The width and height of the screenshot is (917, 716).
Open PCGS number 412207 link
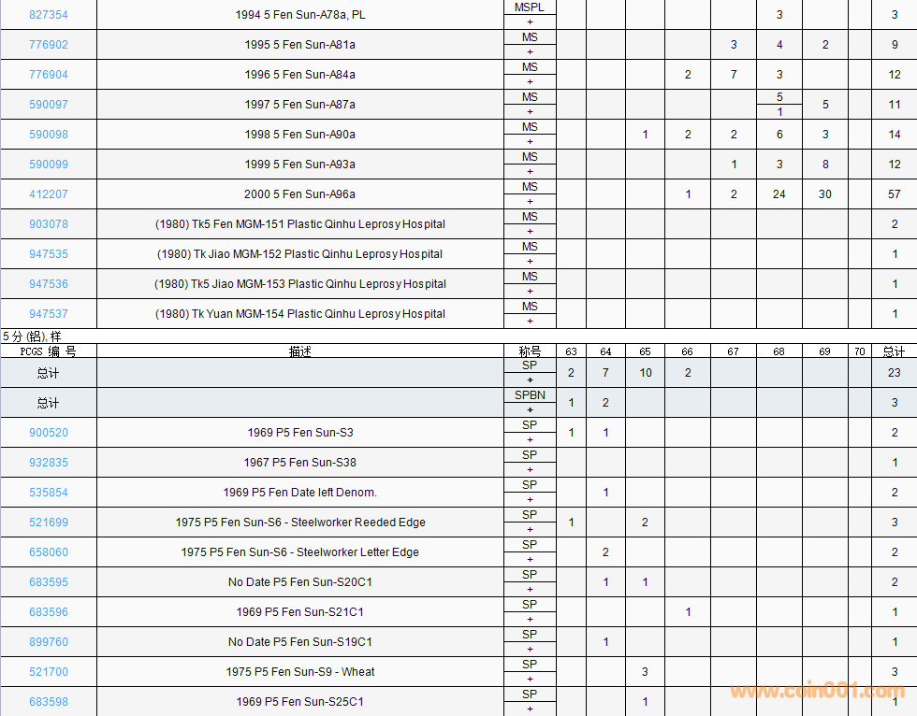tap(49, 193)
